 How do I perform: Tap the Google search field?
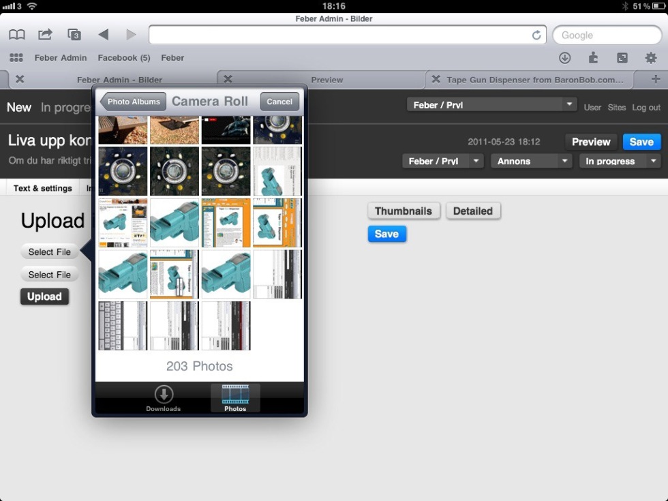(607, 35)
